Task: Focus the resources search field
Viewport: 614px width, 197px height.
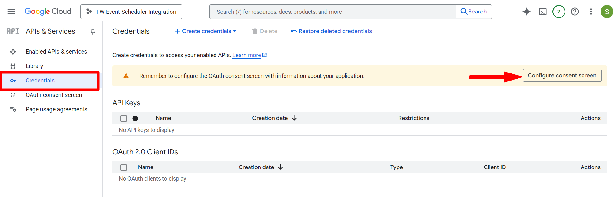Action: click(333, 12)
